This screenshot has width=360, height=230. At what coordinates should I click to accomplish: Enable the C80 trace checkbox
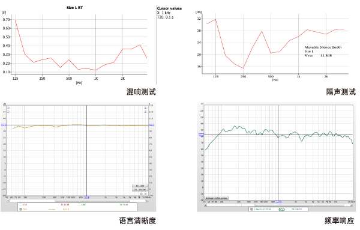point(79,205)
